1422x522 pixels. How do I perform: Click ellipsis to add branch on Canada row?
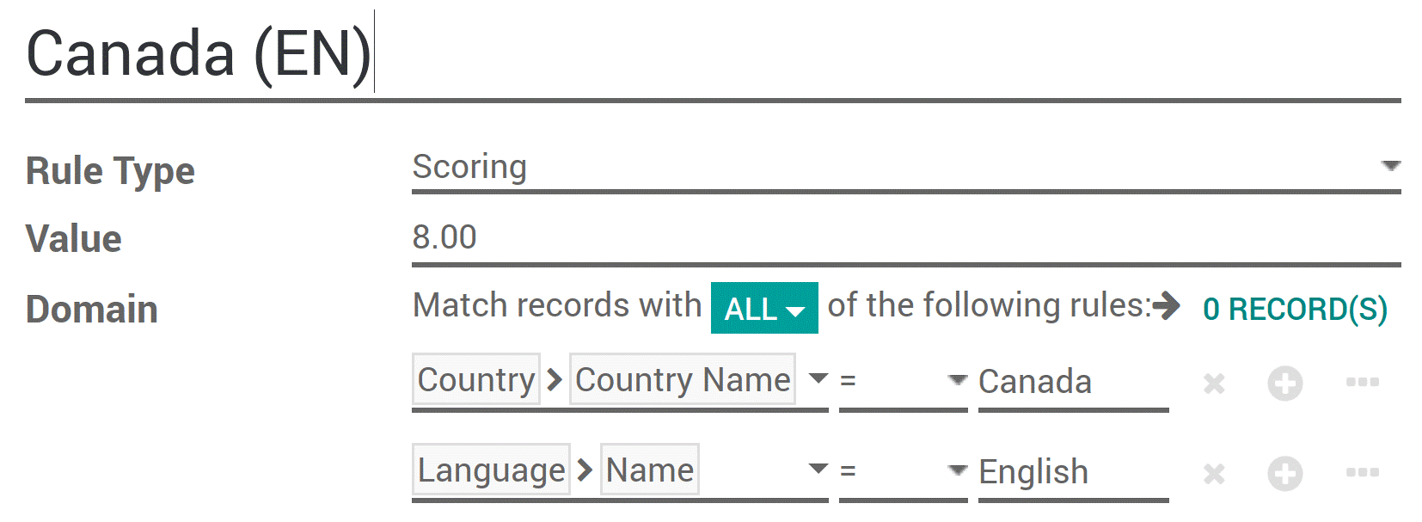(x=1362, y=382)
